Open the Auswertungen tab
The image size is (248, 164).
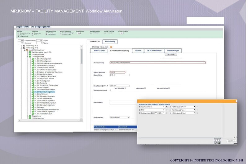coord(173,51)
